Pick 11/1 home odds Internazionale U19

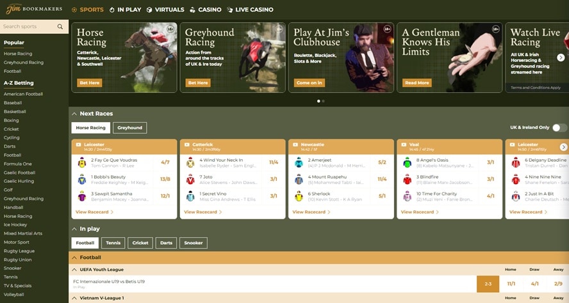coord(511,284)
